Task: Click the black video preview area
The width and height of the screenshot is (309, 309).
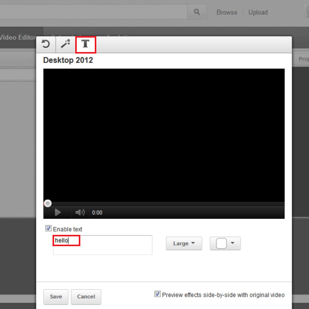Action: (x=164, y=135)
